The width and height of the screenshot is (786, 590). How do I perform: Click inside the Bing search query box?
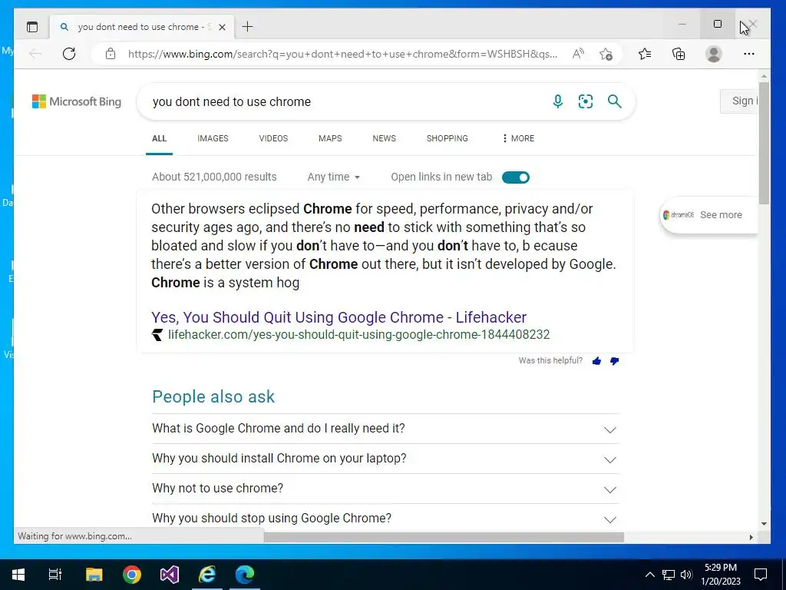coord(346,101)
